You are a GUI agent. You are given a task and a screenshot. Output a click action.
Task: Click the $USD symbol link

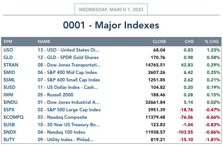(9, 87)
